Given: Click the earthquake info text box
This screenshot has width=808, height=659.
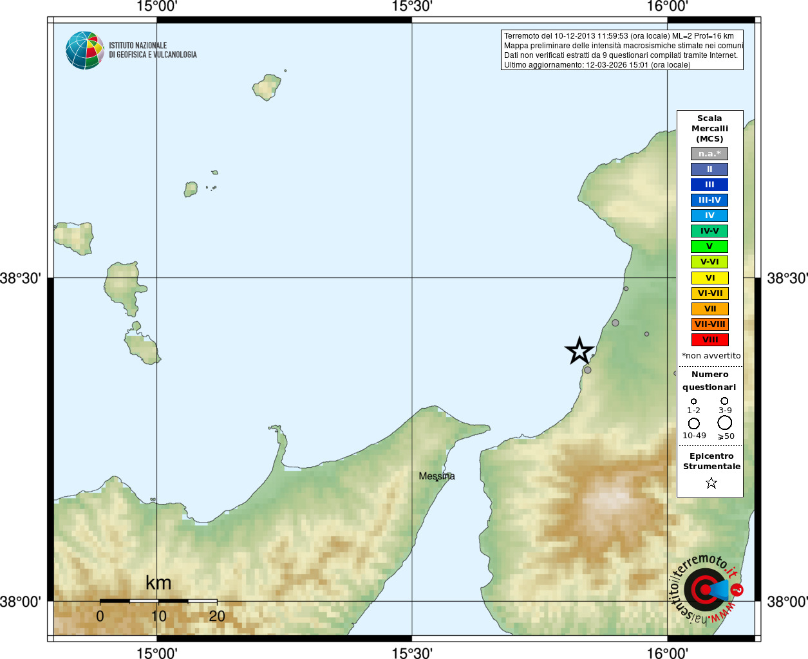Looking at the screenshot, I should tap(622, 50).
